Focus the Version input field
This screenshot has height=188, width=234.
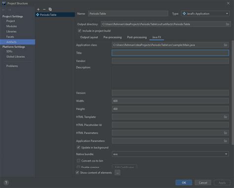[x=170, y=93]
